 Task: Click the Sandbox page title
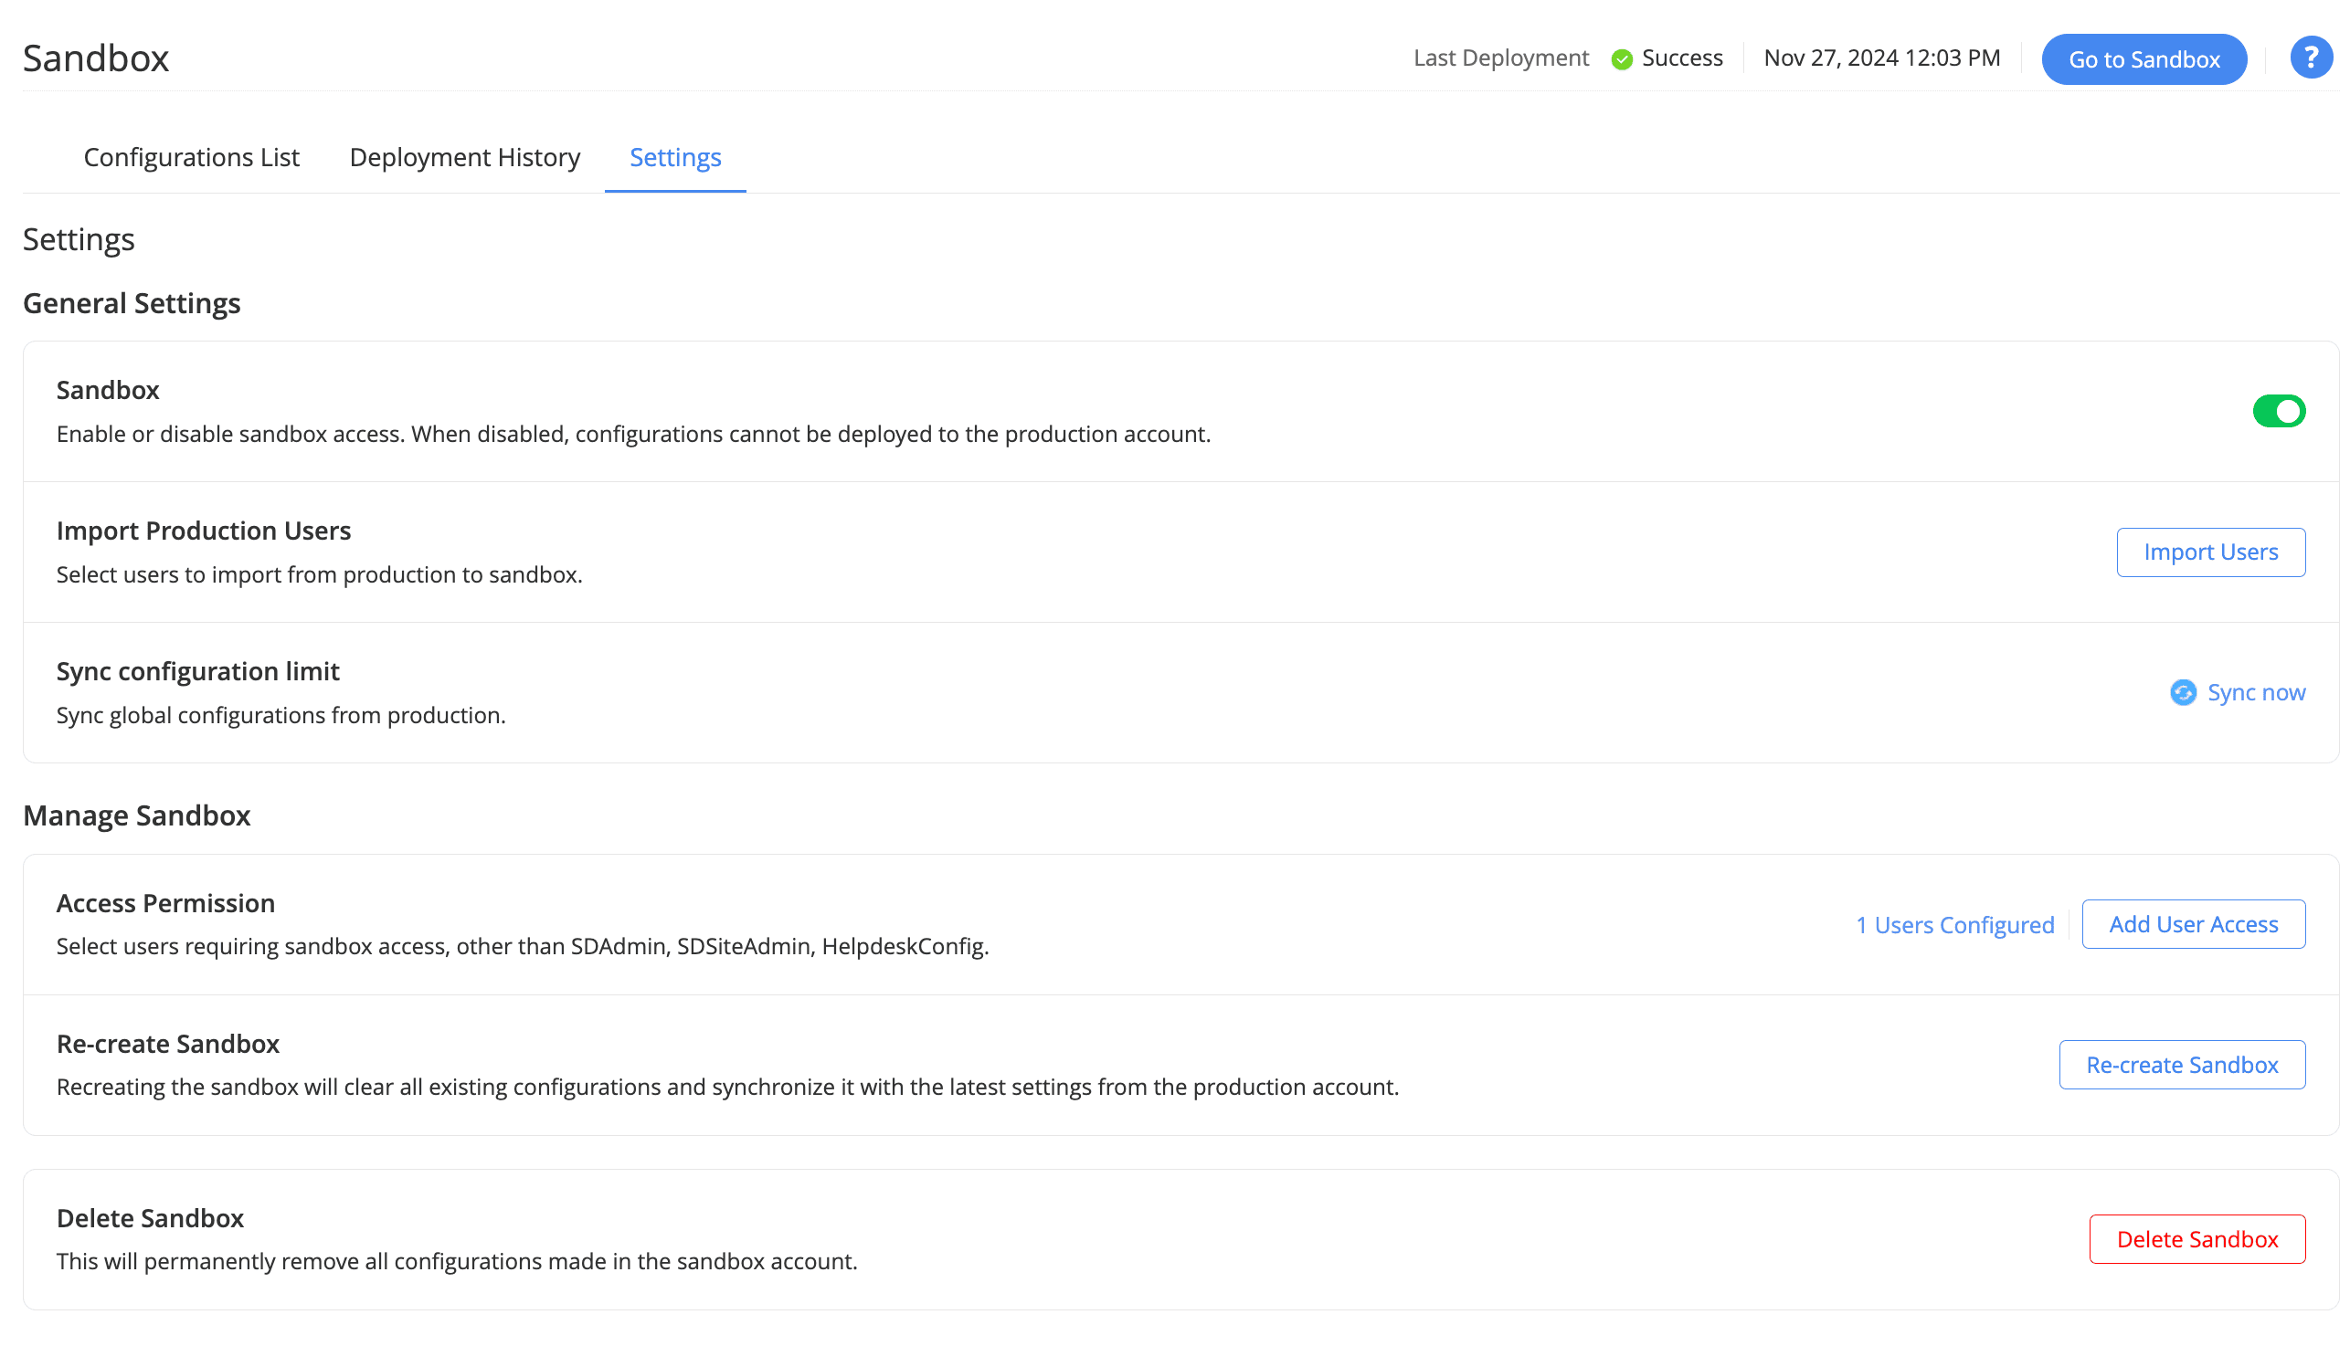click(x=96, y=58)
